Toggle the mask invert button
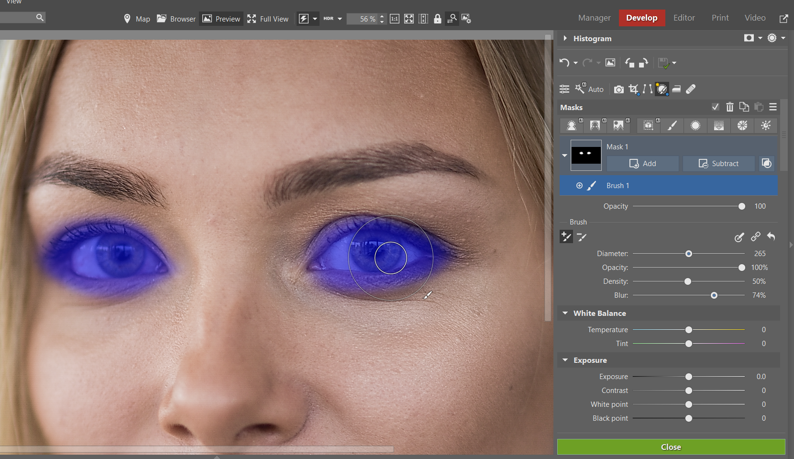The width and height of the screenshot is (794, 459). point(766,164)
